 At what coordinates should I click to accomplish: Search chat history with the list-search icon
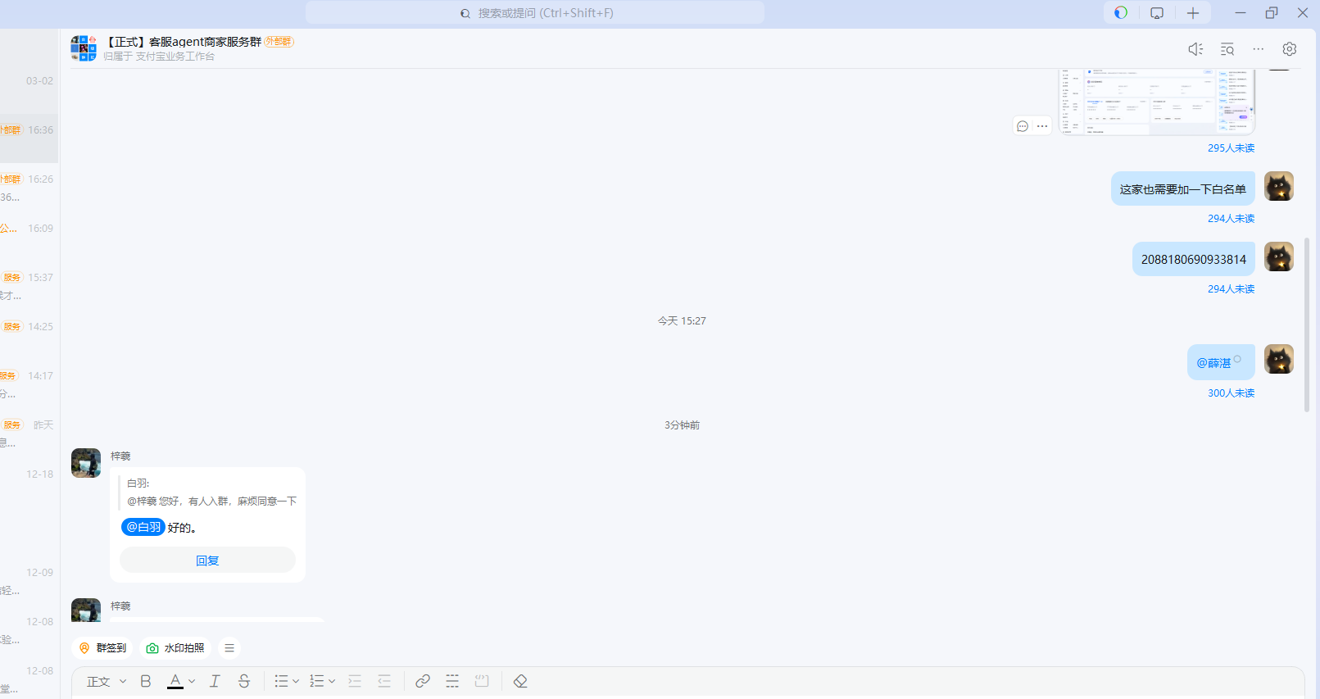click(1227, 49)
